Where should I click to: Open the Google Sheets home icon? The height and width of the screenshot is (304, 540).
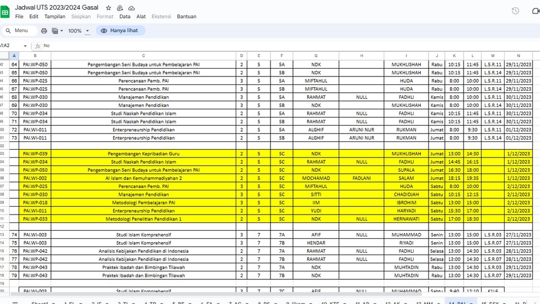click(x=5, y=12)
